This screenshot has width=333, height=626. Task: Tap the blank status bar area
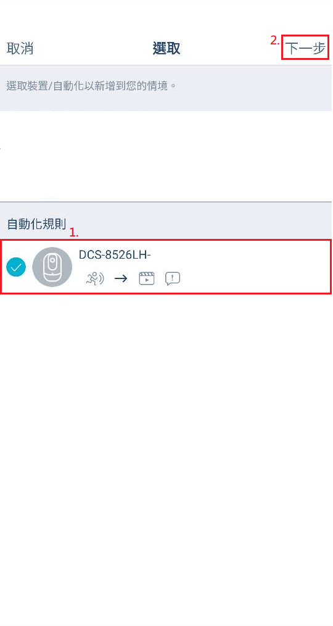click(166, 16)
